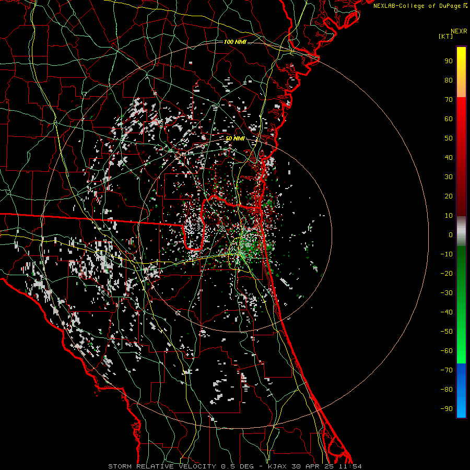This screenshot has height=470, width=470.
Task: Click the "90" value on the velocity scale
Action: (x=449, y=61)
